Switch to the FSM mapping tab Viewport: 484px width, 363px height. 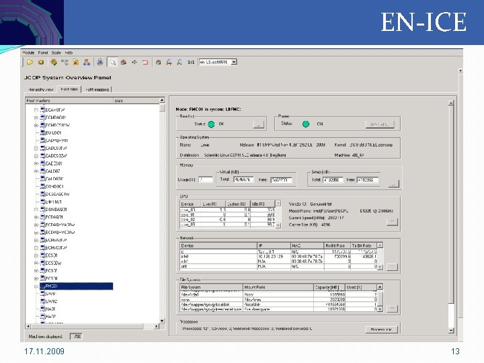point(97,89)
